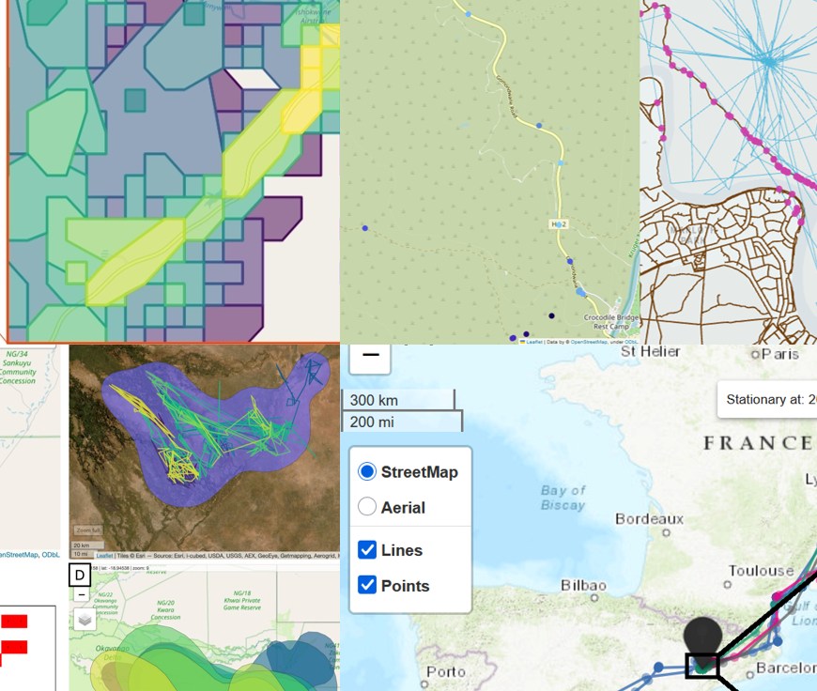Viewport: 817px width, 691px height.
Task: Click the D panel label box
Action: click(80, 575)
